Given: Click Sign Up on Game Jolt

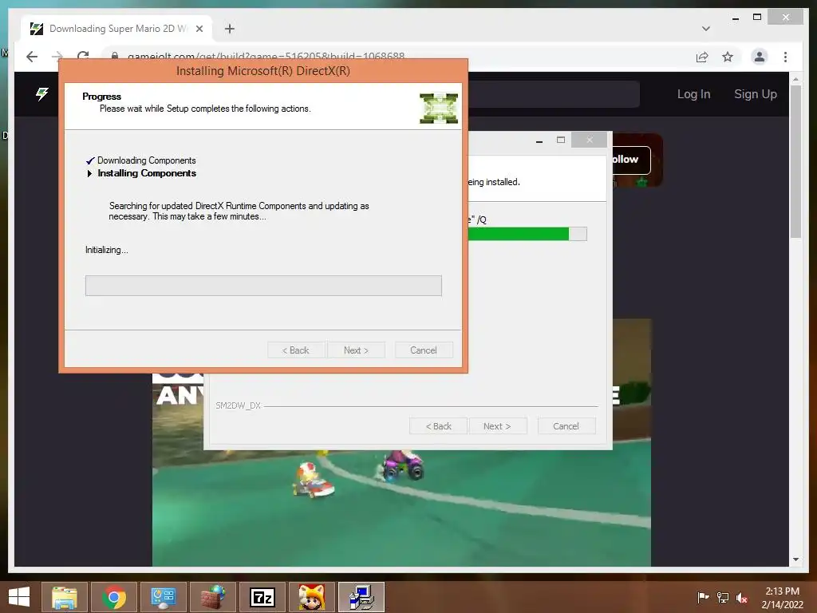Looking at the screenshot, I should (756, 94).
